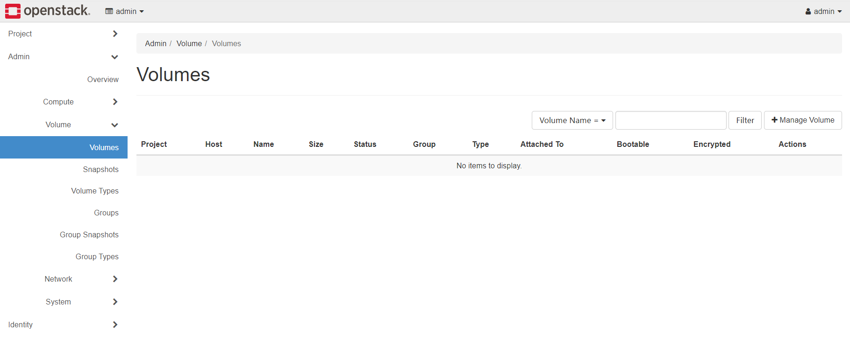850x352 pixels.
Task: Collapse the Admin sidebar section
Action: (x=64, y=56)
